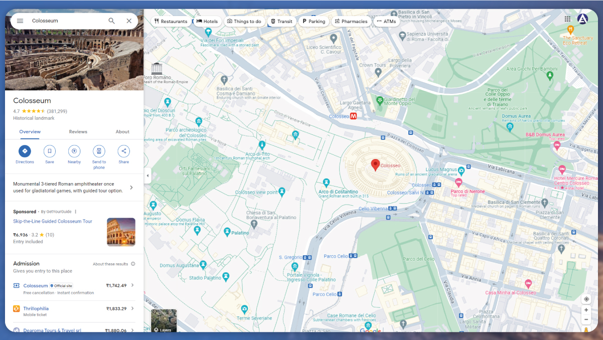Image resolution: width=603 pixels, height=340 pixels.
Task: Show Parking locations chip
Action: point(314,22)
